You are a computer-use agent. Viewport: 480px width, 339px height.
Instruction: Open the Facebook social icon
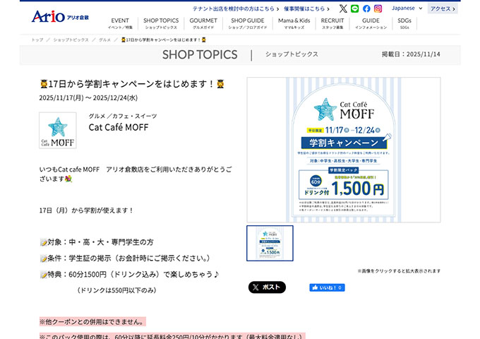click(x=366, y=8)
